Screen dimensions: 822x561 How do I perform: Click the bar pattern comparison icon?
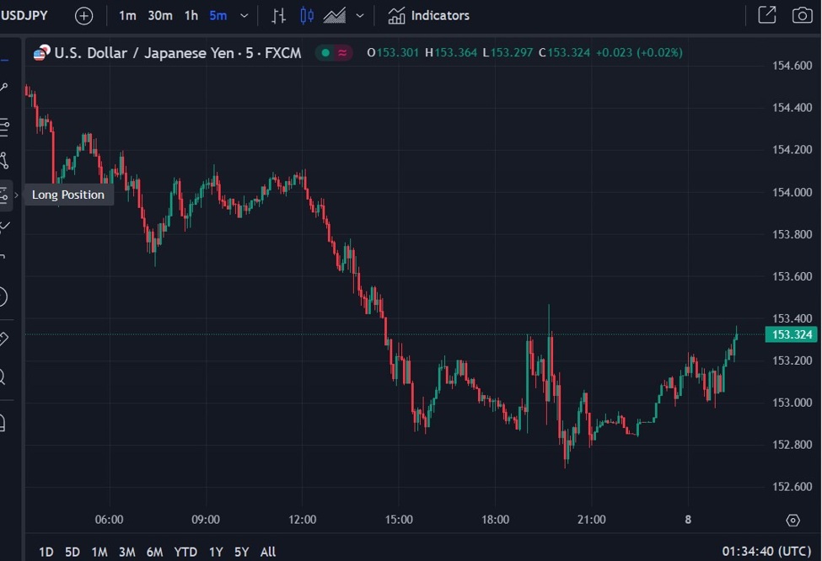tap(278, 15)
